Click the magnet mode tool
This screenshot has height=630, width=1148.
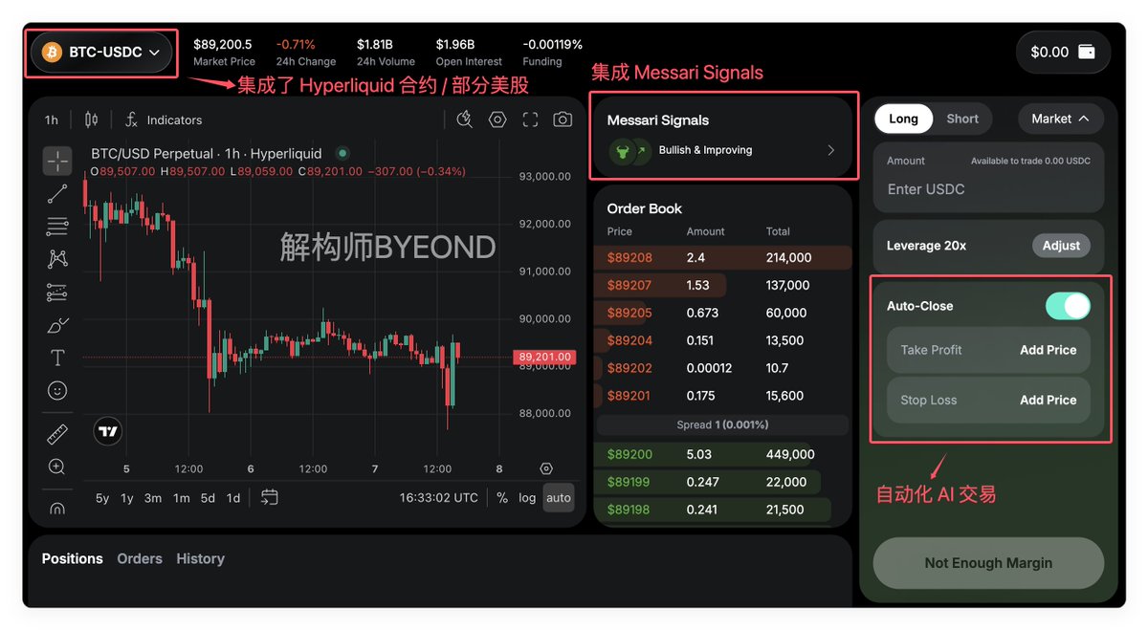[57, 508]
